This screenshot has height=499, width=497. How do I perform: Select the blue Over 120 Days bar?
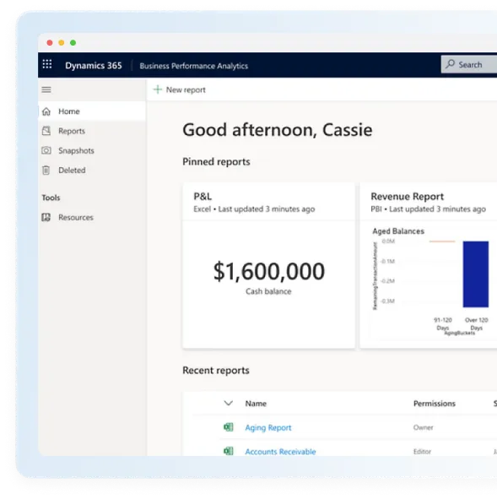pyautogui.click(x=476, y=274)
